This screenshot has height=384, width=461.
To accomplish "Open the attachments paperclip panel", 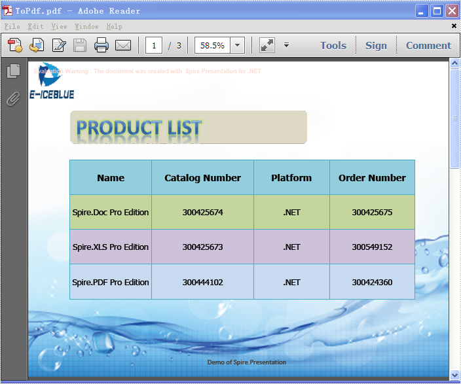I will 14,99.
